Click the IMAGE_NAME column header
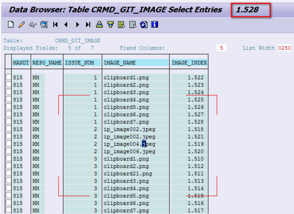This screenshot has width=294, height=214. [136, 63]
